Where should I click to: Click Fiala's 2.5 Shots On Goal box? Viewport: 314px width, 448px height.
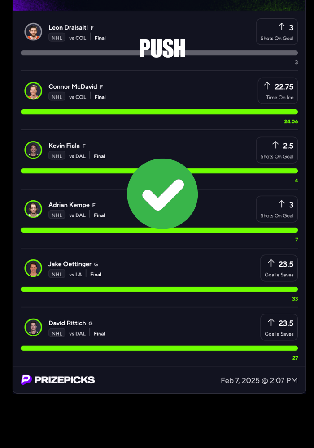(277, 150)
